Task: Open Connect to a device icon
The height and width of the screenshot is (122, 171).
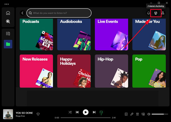Action: [143, 114]
